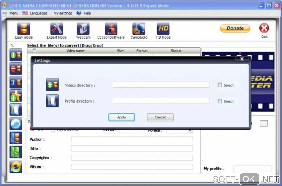Click the green arrows convert sidebar icon
The height and width of the screenshot is (186, 282).
pyautogui.click(x=16, y=167)
